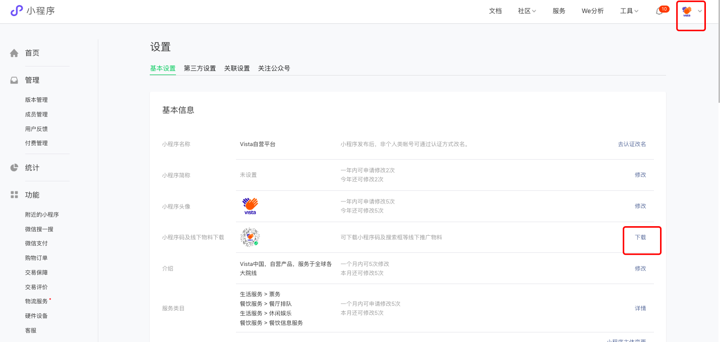Screen dimensions: 720x342
Task: Click the 未设置 short name value
Action: pos(249,175)
